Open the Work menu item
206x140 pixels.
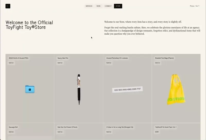click(x=98, y=6)
